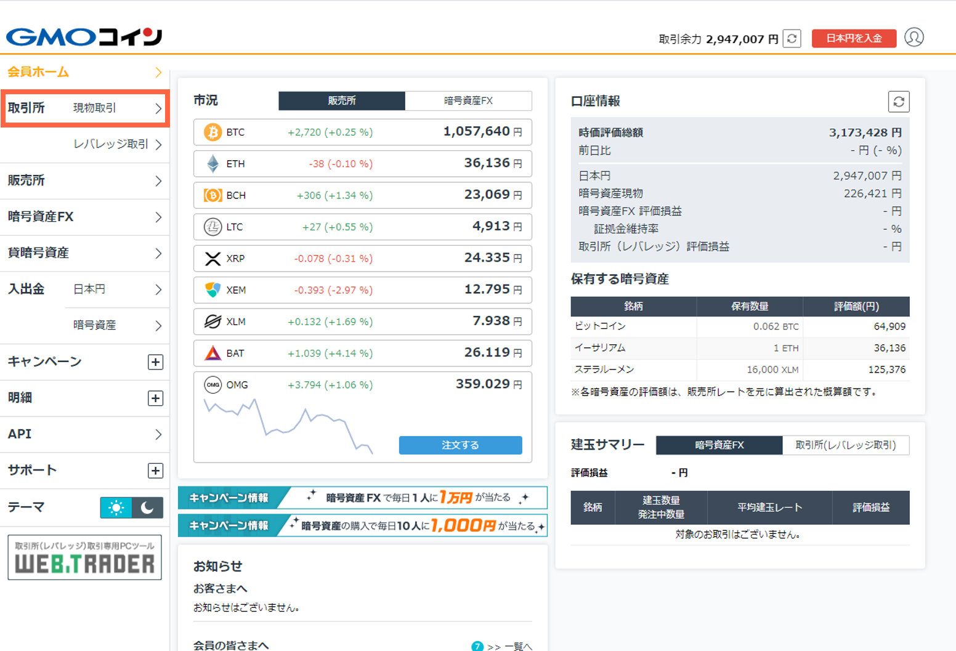Click the 注文する button
Image resolution: width=956 pixels, height=651 pixels.
click(460, 445)
